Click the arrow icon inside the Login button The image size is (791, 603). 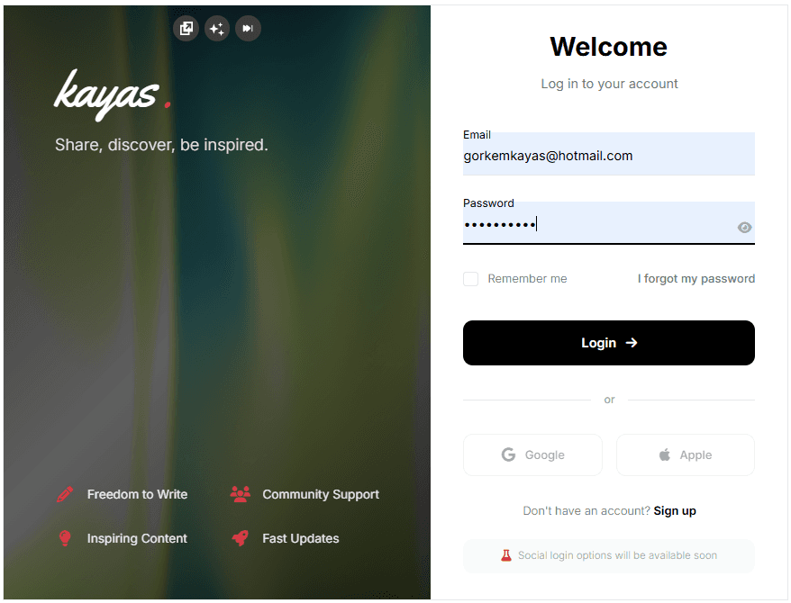pyautogui.click(x=631, y=343)
